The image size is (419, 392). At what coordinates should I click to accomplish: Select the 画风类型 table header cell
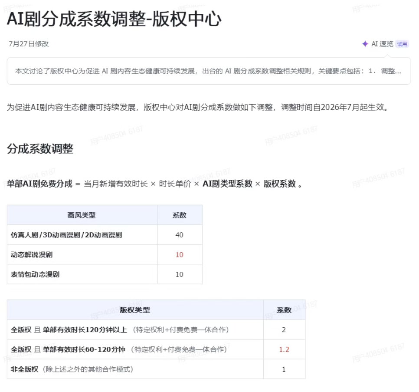coord(82,215)
